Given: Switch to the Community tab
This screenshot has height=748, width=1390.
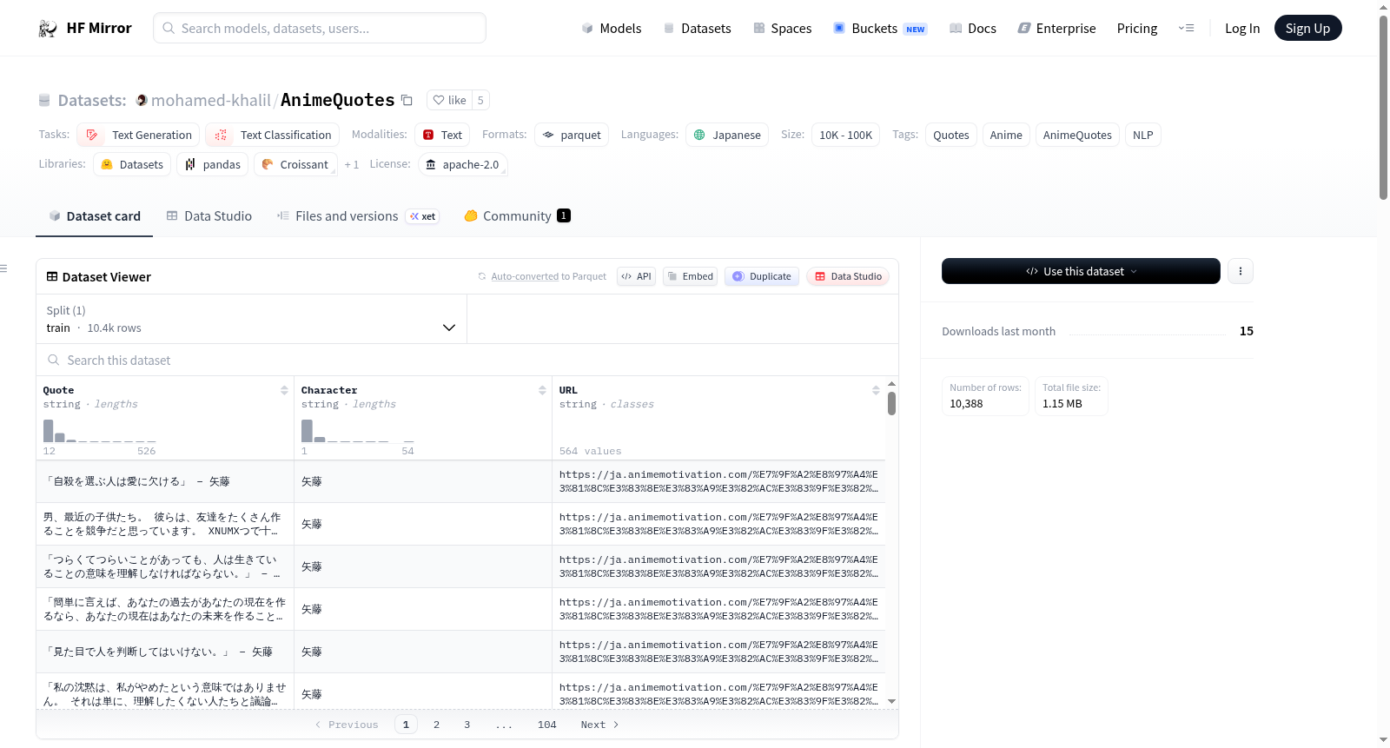Looking at the screenshot, I should pos(518,216).
